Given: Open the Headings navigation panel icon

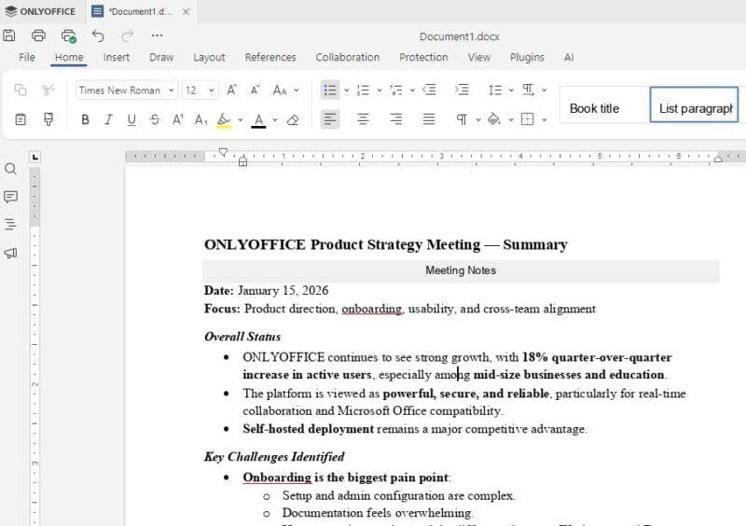Looking at the screenshot, I should point(10,224).
